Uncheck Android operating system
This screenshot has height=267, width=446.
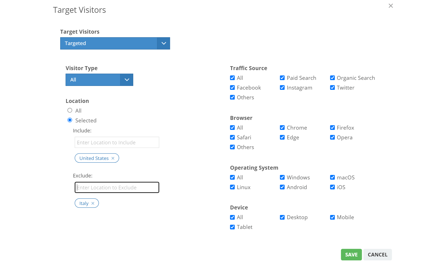(x=282, y=187)
